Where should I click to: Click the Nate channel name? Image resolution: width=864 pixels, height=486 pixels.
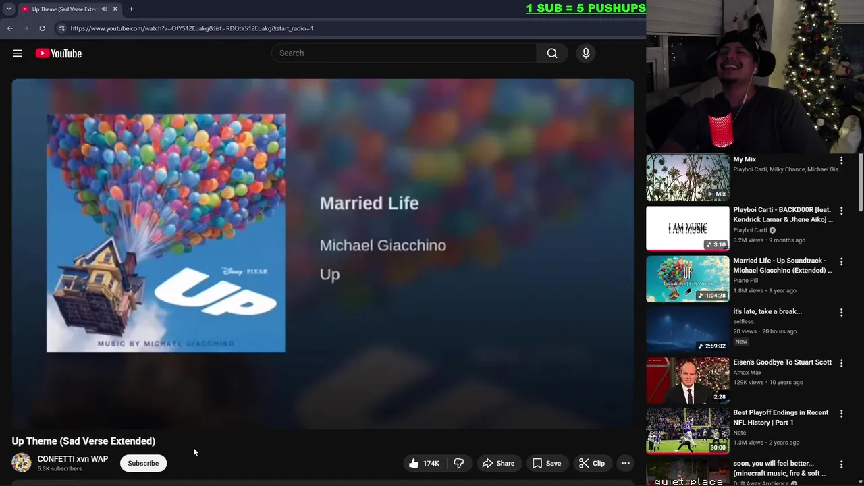point(740,433)
